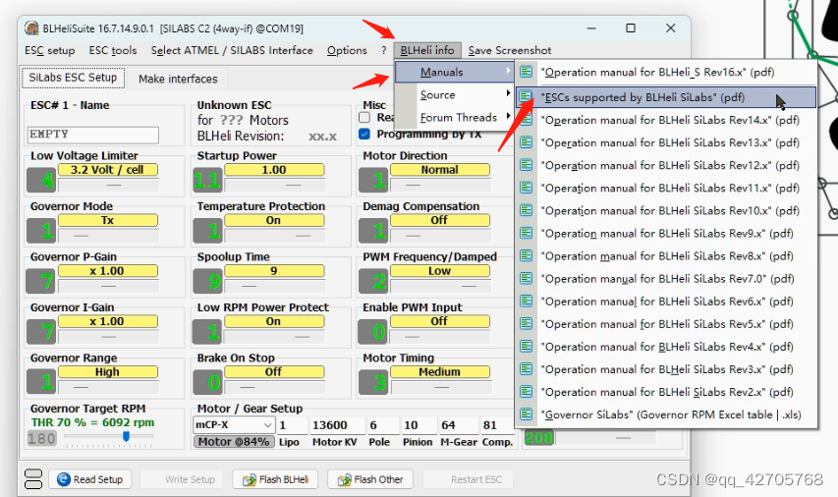Image resolution: width=838 pixels, height=497 pixels.
Task: Click the document icon for SiLabs Rev4.x manual
Action: 527,347
